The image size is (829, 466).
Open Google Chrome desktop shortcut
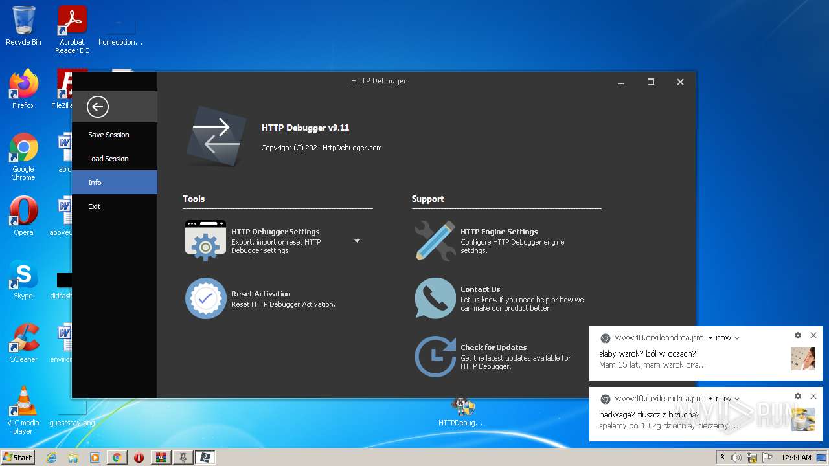point(23,157)
